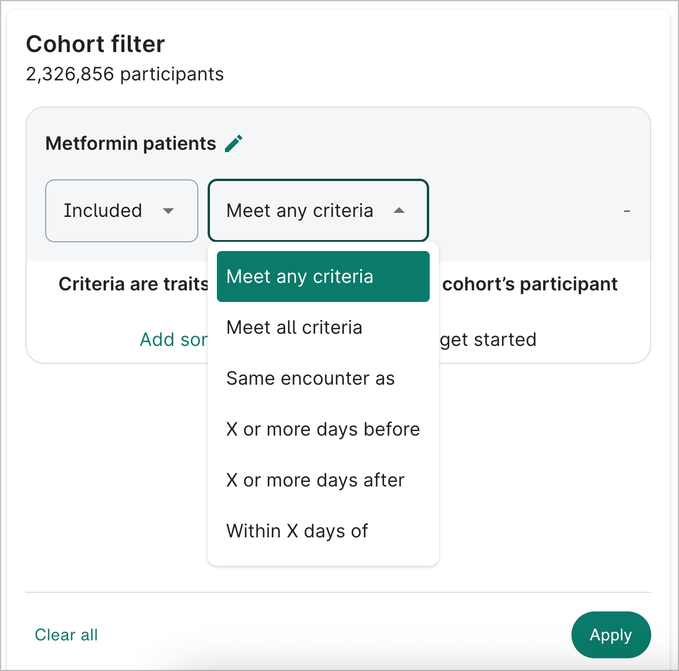Click the criteria description text row
The image size is (679, 671).
pos(133,283)
